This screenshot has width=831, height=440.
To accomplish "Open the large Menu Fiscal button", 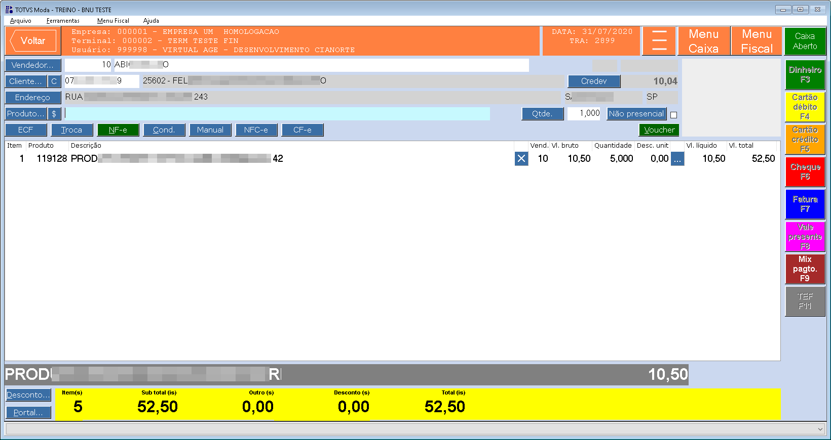I will tap(757, 41).
